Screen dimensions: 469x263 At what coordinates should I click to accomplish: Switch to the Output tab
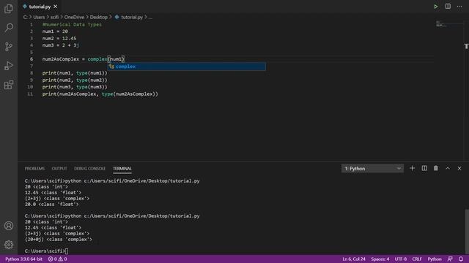pyautogui.click(x=59, y=169)
